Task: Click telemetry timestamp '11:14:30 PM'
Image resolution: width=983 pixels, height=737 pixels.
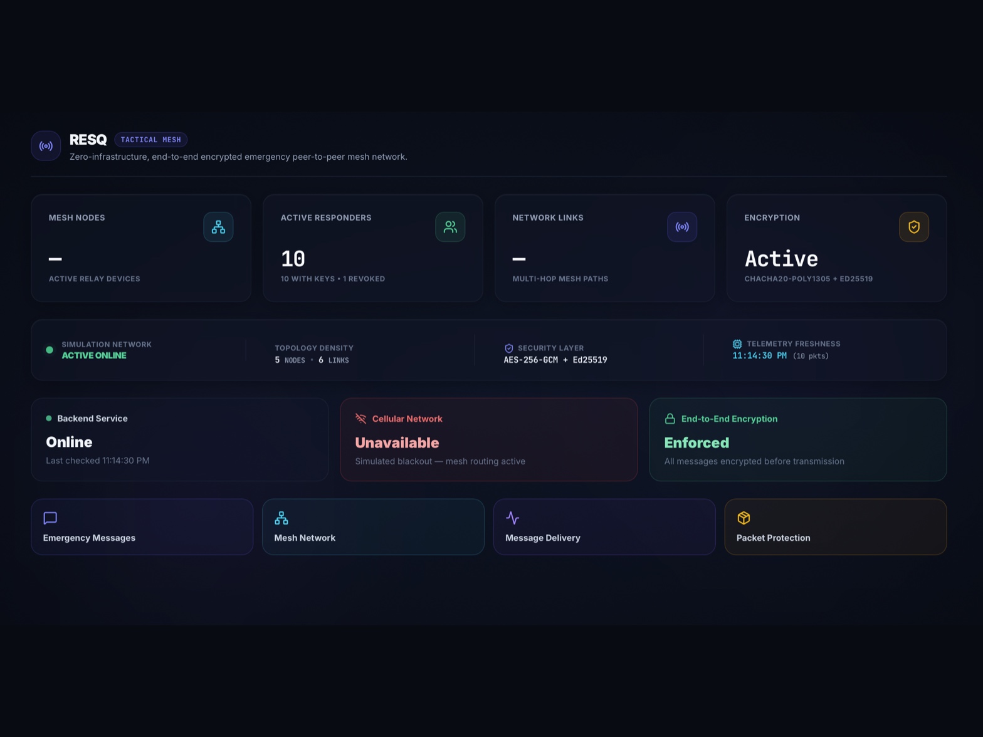Action: [760, 355]
